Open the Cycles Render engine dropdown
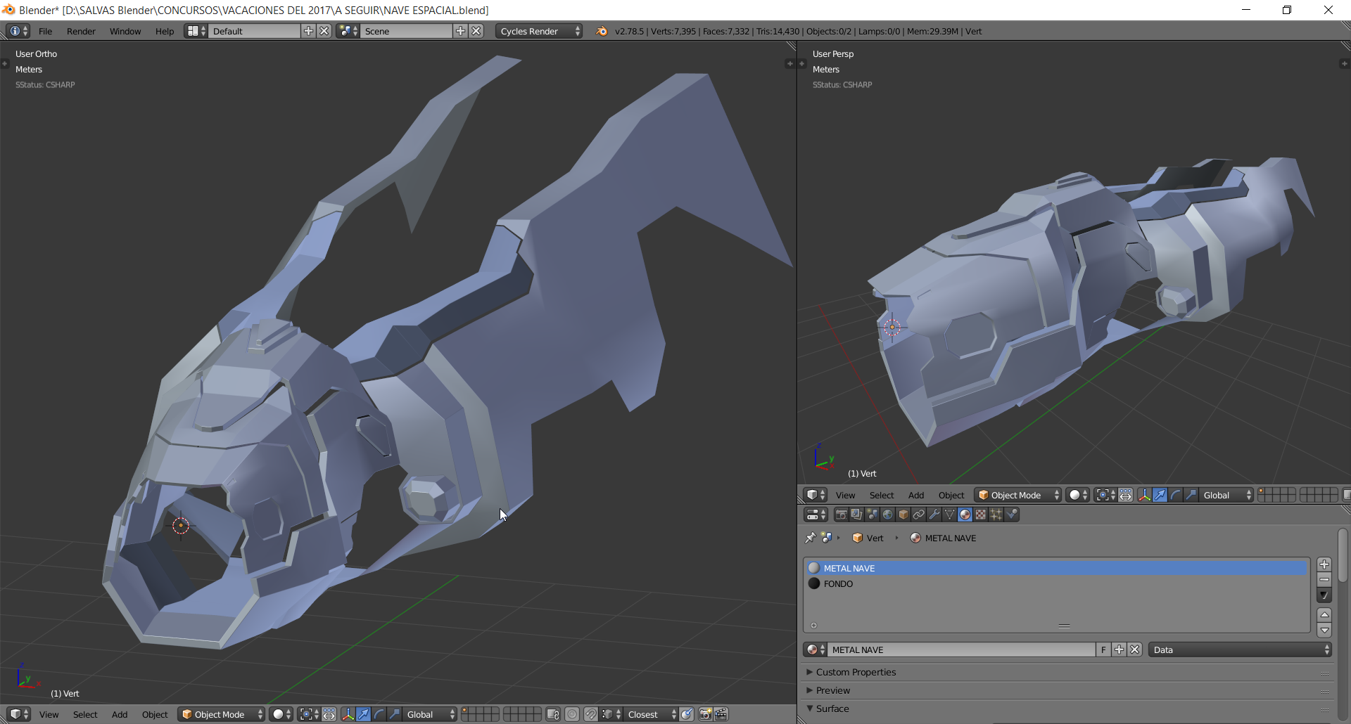The width and height of the screenshot is (1351, 724). pyautogui.click(x=539, y=31)
